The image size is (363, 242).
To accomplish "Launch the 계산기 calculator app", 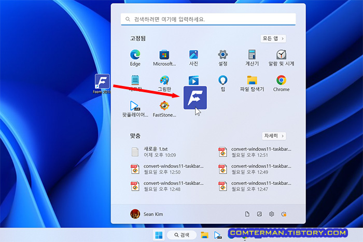I will coord(252,58).
